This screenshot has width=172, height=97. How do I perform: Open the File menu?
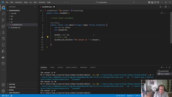(x=7, y=2)
